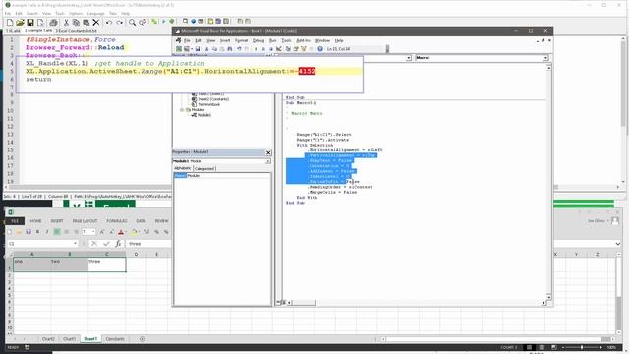Screen dimensions: 629x354
Task: Click Excel font color red A icon
Action: (x=121, y=232)
